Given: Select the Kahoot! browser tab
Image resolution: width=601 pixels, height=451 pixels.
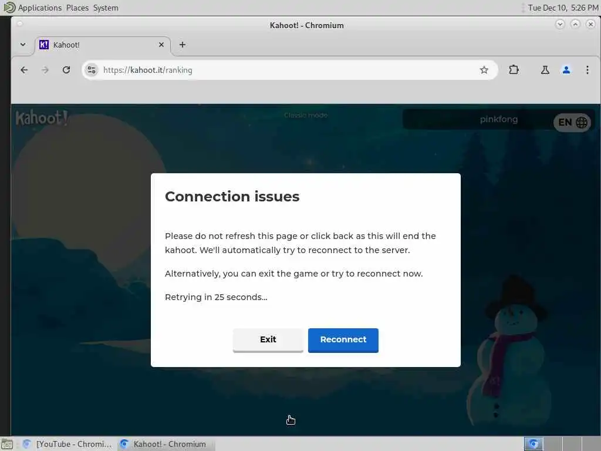Looking at the screenshot, I should 102,45.
